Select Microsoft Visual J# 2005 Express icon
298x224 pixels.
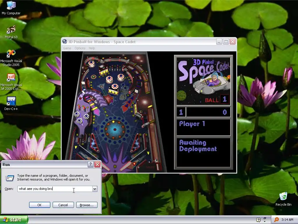(11, 82)
